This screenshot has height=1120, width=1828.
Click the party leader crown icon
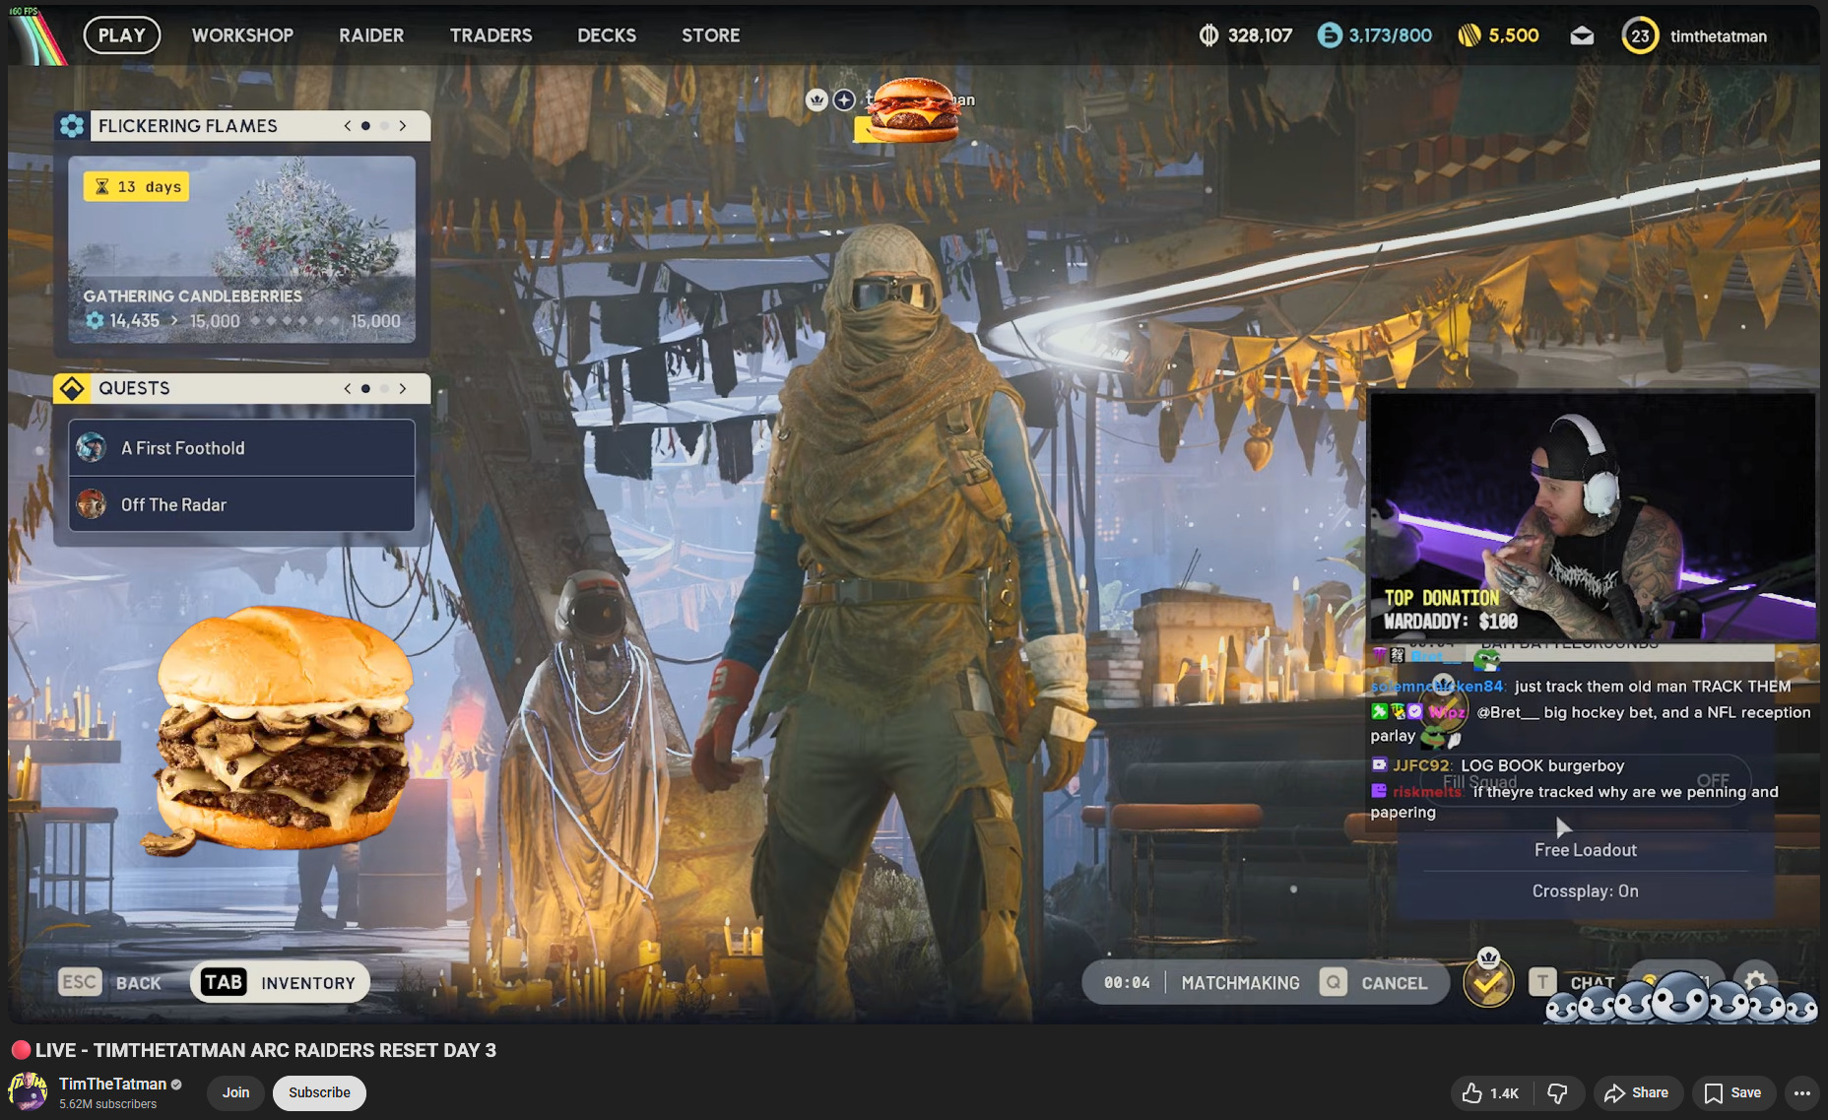click(x=816, y=99)
